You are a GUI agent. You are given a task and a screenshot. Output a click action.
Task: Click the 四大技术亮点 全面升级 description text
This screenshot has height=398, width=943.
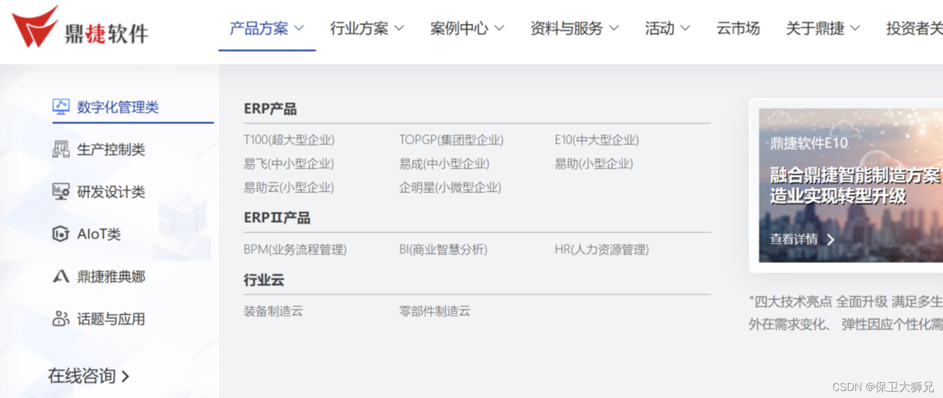[x=846, y=313]
